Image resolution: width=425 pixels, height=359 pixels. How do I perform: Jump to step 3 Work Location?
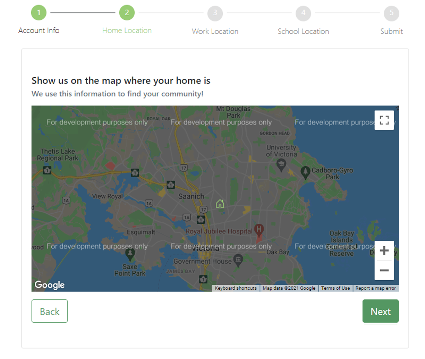tap(215, 13)
